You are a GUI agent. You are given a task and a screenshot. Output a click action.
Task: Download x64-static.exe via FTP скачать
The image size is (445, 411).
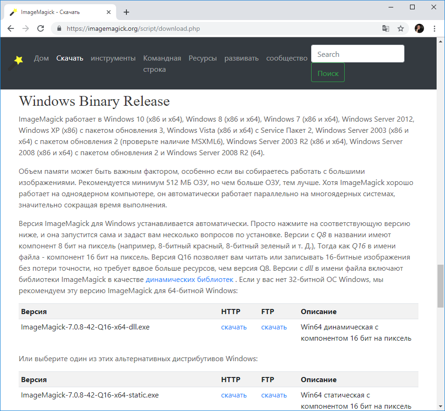pos(274,395)
